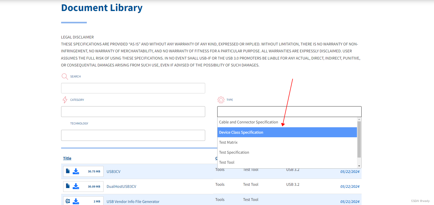Select Test Tool in Type dropdown list
The height and width of the screenshot is (205, 434).
287,162
